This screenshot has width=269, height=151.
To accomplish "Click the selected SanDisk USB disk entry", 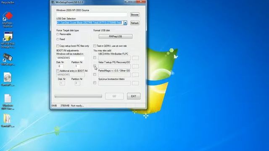I will (x=90, y=23).
